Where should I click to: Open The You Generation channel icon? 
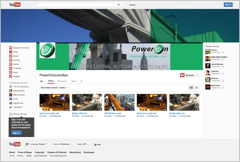click(x=11, y=86)
